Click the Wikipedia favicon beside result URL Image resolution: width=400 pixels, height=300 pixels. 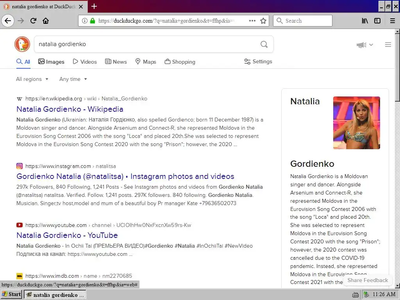[20, 99]
